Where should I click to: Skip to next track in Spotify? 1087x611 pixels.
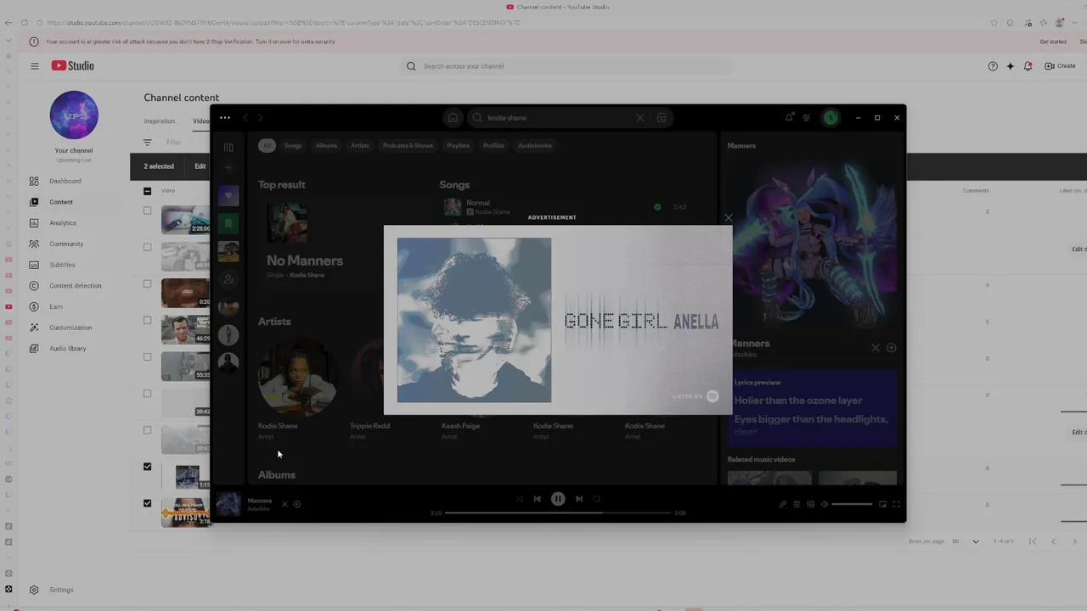pyautogui.click(x=579, y=499)
